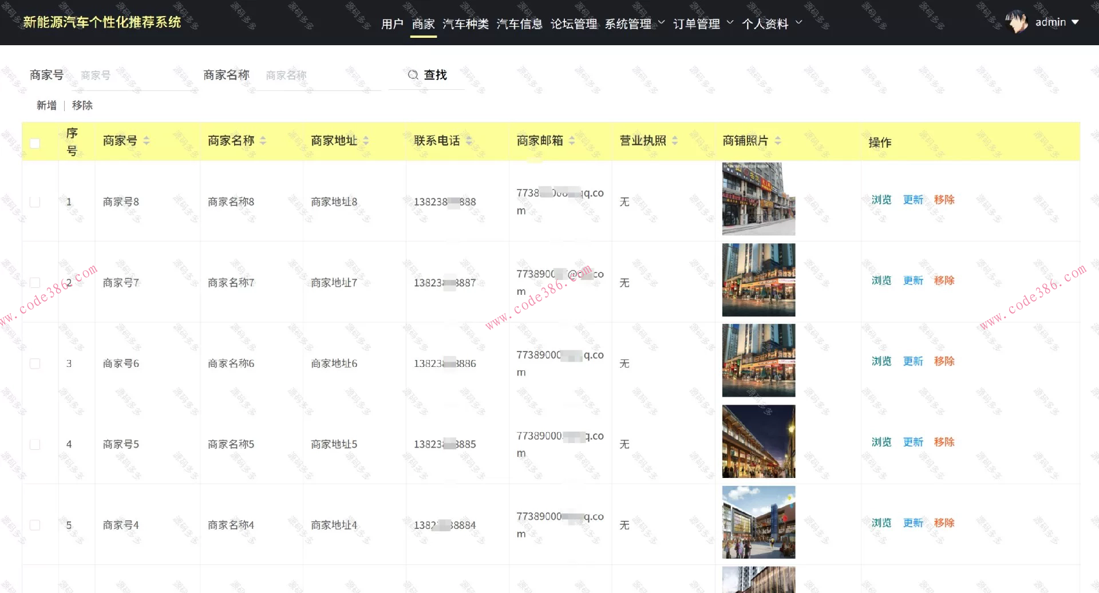Open the 订单管理 dropdown menu

[697, 23]
